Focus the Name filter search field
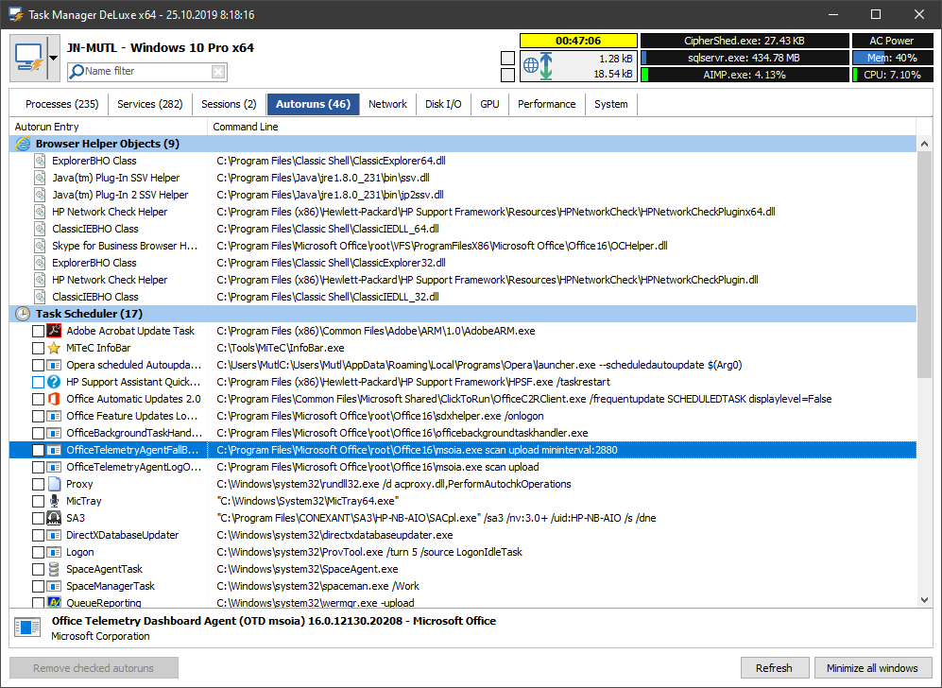This screenshot has height=688, width=942. click(147, 72)
